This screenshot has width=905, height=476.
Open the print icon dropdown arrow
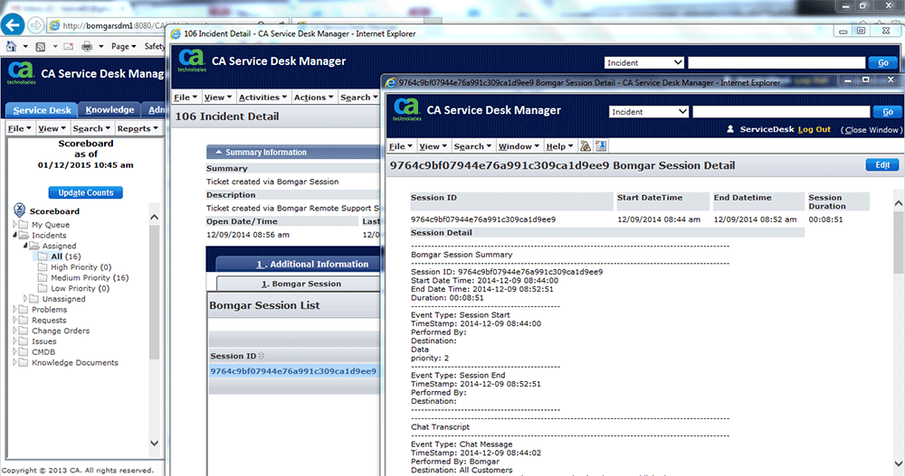coord(100,46)
